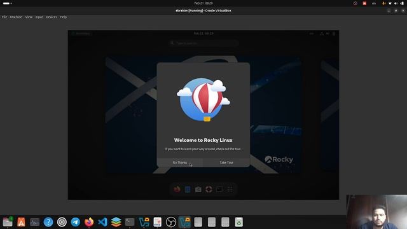Click the Rocky Linux search field
The width and height of the screenshot is (407, 229).
tap(203, 43)
